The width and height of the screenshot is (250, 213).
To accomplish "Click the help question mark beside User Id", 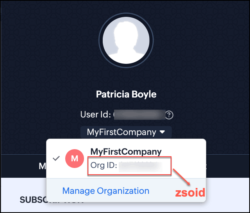I will [169, 115].
